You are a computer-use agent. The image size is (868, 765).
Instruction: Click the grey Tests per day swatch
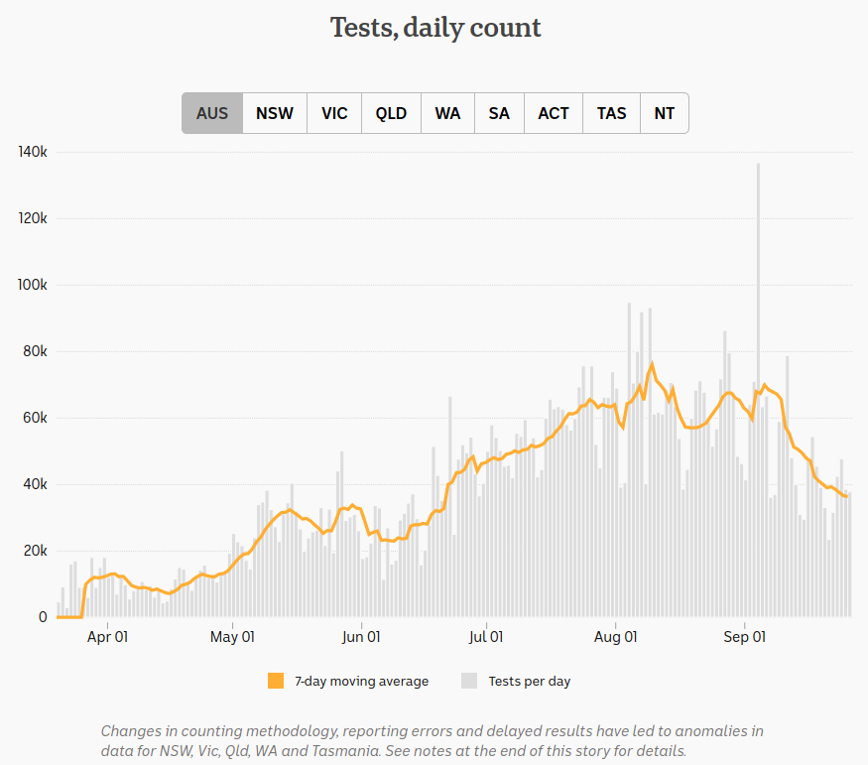pos(470,681)
